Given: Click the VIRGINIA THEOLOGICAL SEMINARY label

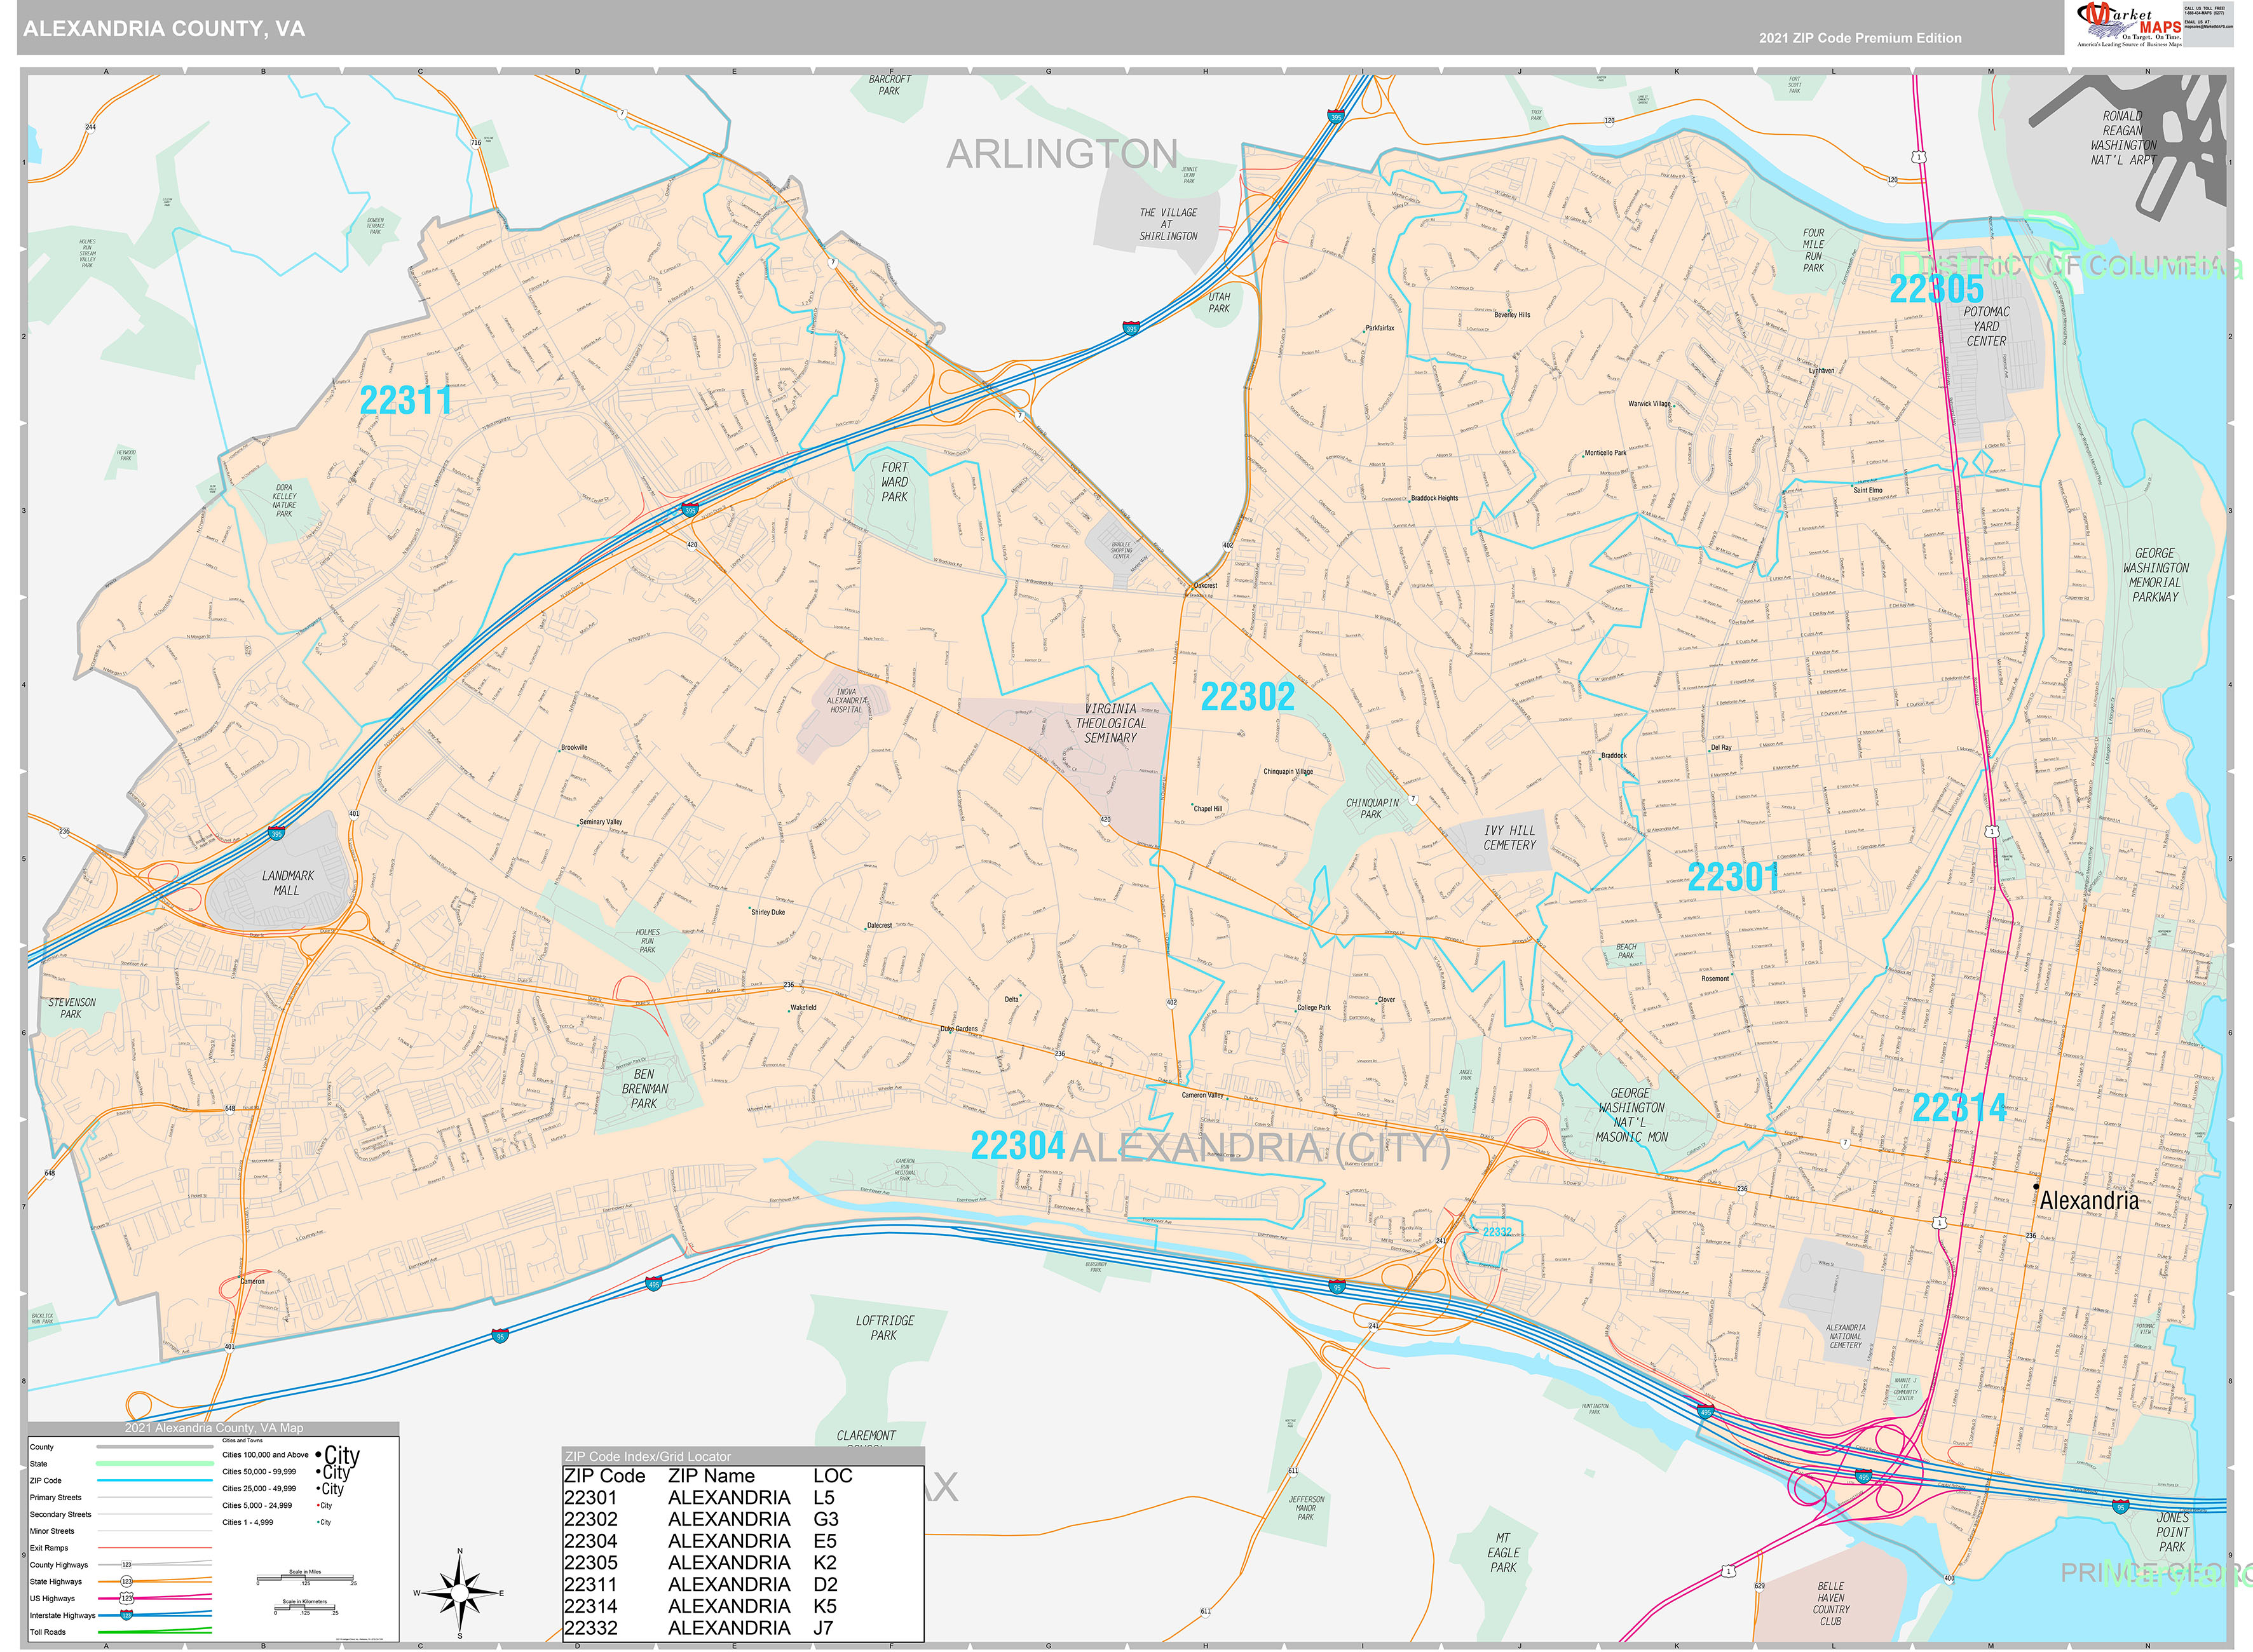Looking at the screenshot, I should [1111, 723].
